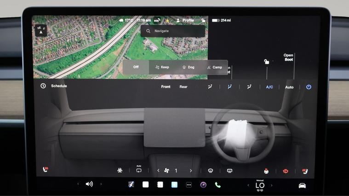Toggle the red wiper defroster icon
The image size is (349, 196).
pyautogui.click(x=286, y=171)
